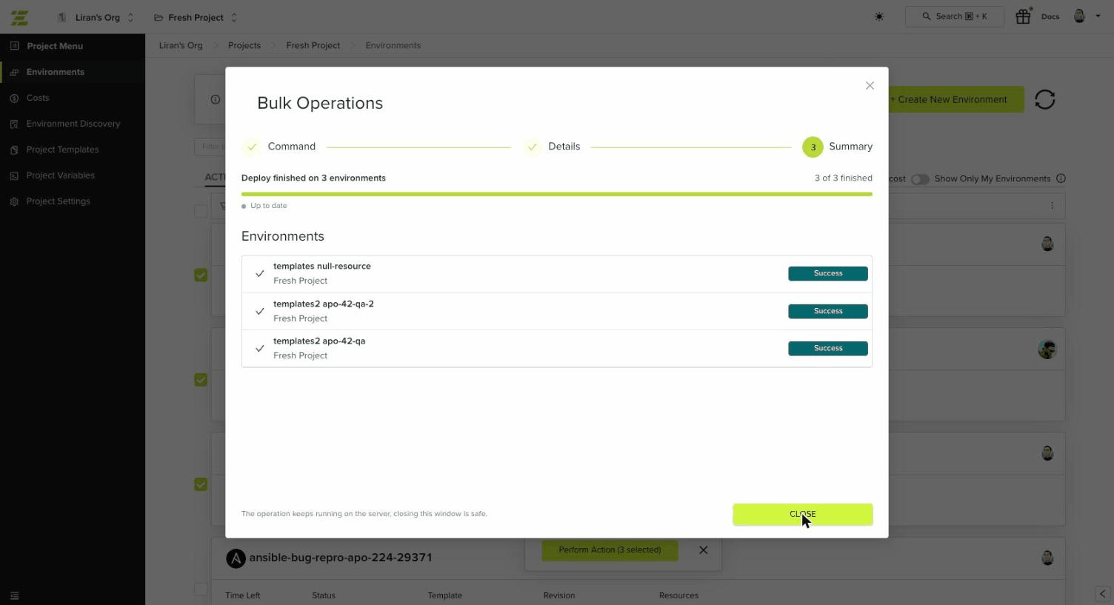
Task: Click Fresh Project breadcrumb link
Action: [x=313, y=45]
